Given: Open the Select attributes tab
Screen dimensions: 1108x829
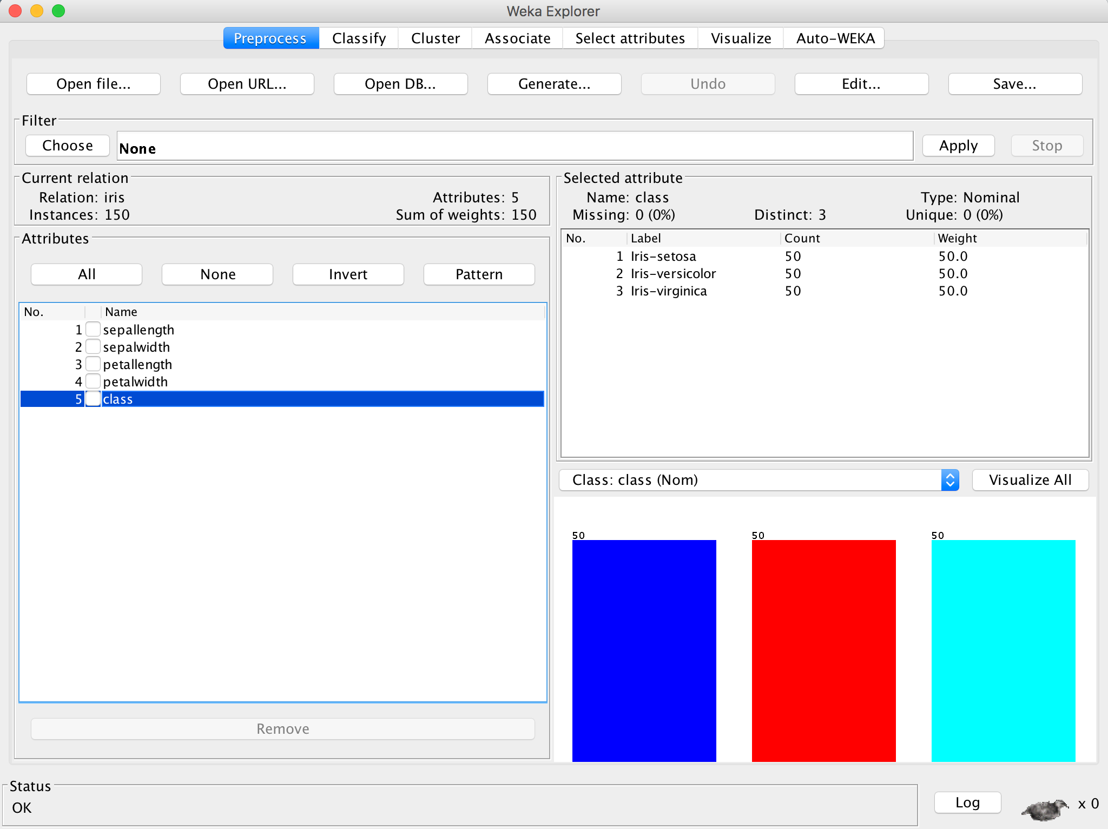Looking at the screenshot, I should coord(630,38).
